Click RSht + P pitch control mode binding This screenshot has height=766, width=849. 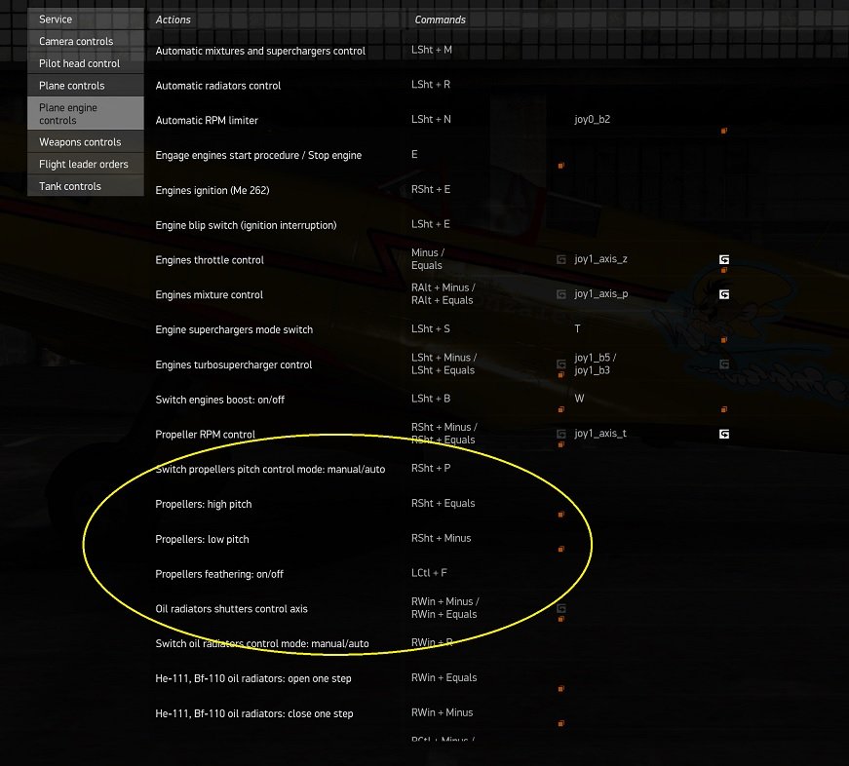click(x=431, y=468)
